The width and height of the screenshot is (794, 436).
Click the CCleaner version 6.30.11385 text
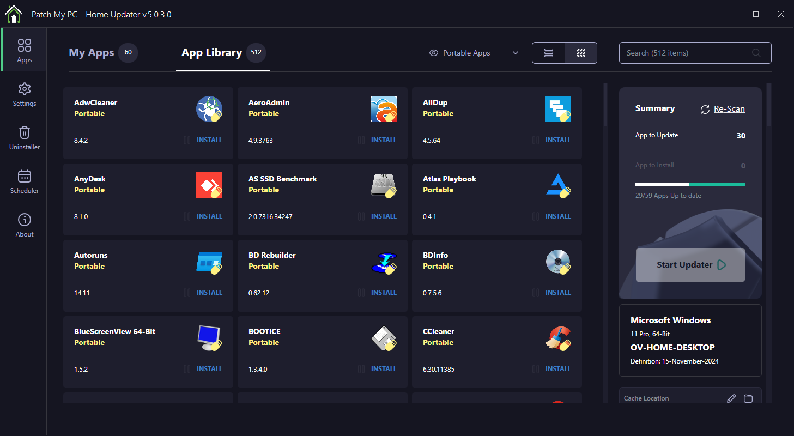click(x=439, y=370)
